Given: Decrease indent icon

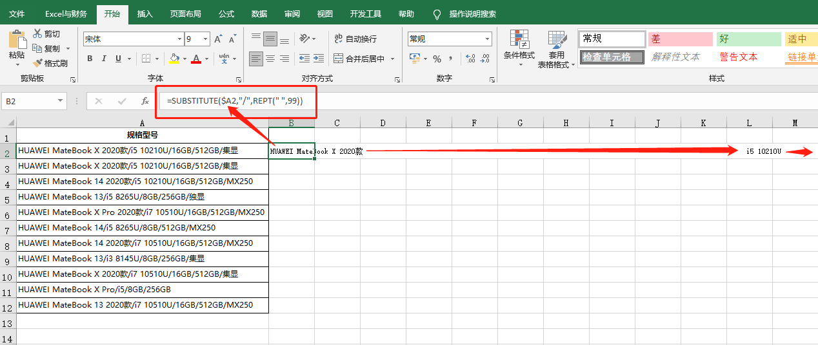Looking at the screenshot, I should coord(304,59).
